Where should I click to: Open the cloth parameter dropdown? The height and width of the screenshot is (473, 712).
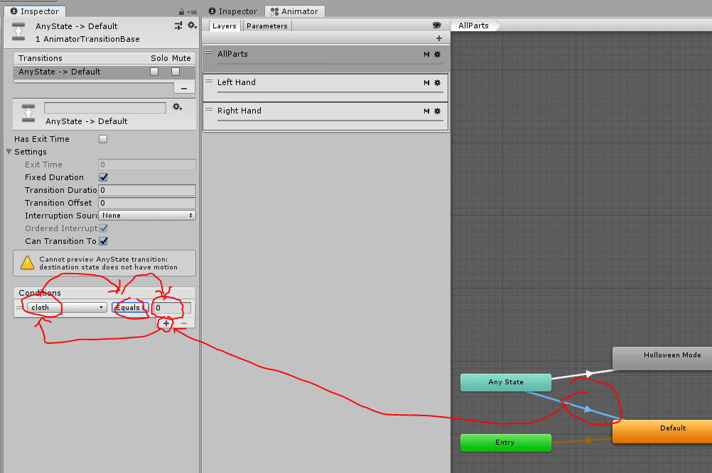coord(68,307)
